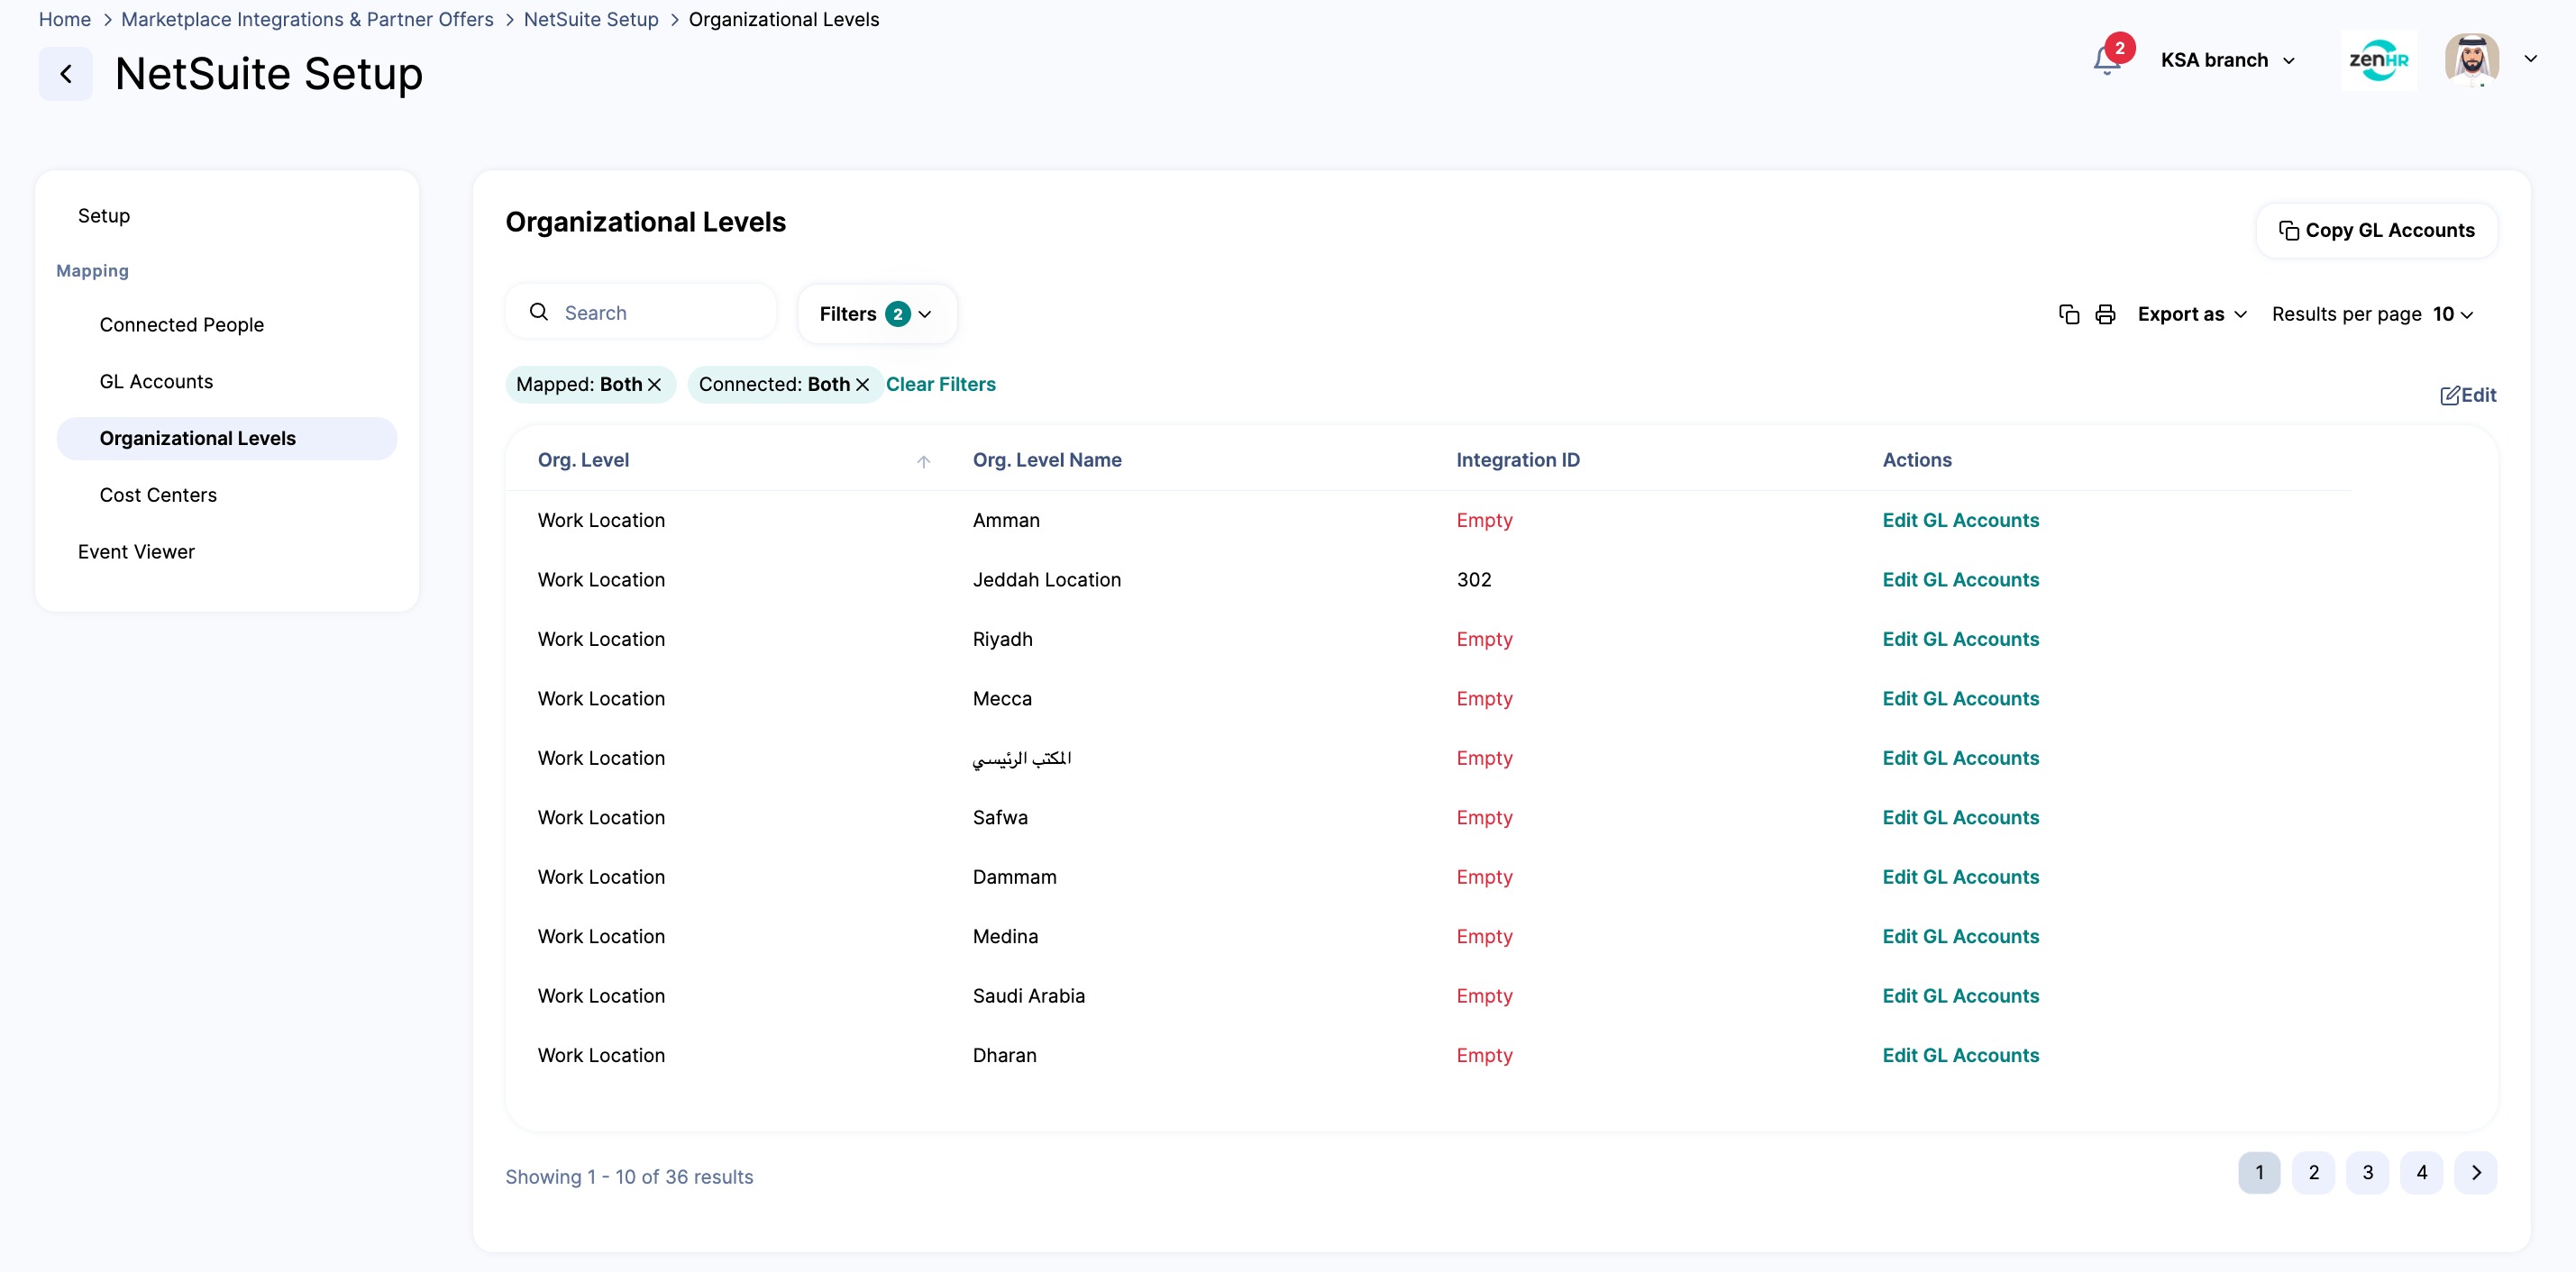Click the Copy GL Accounts button
Viewport: 2576px width, 1272px height.
coord(2376,231)
